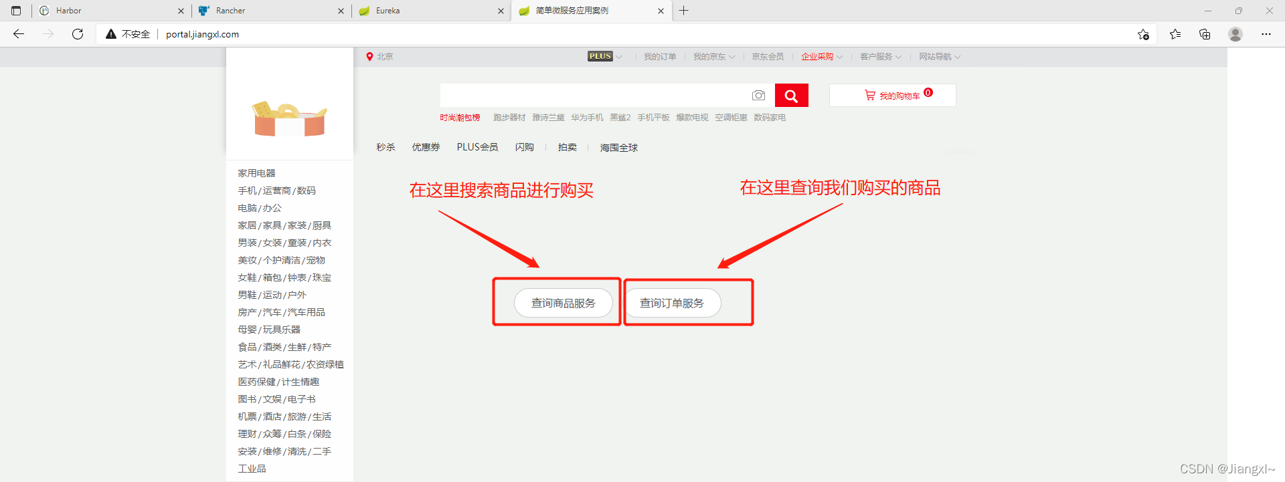This screenshot has width=1285, height=482.
Task: Click the camera image-search icon
Action: click(x=758, y=96)
